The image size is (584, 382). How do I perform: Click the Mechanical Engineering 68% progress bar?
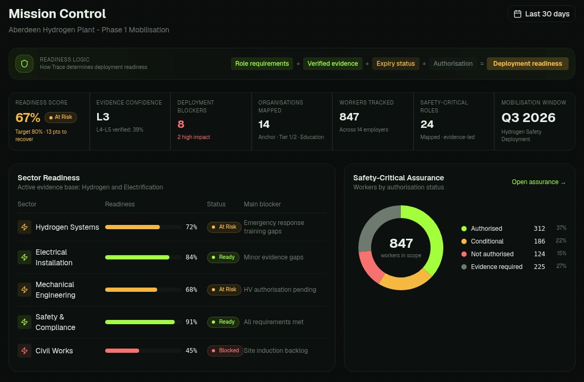click(143, 290)
